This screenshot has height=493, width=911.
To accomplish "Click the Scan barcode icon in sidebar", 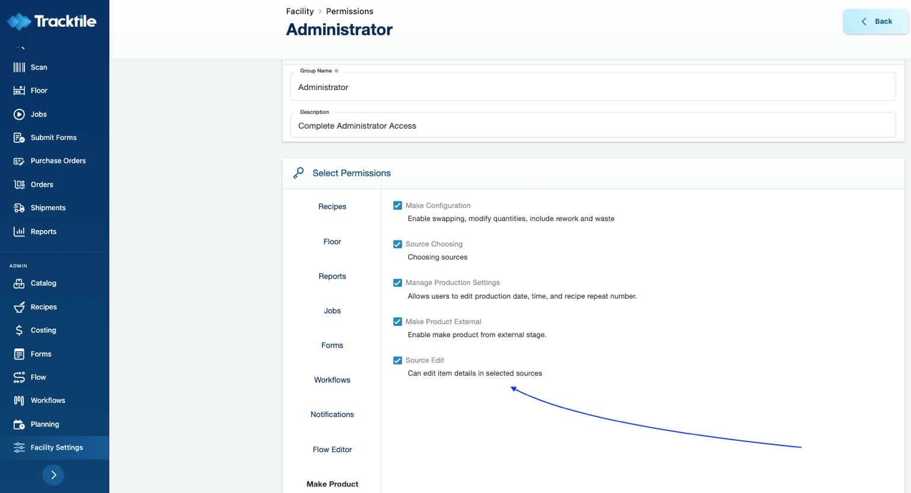I will coord(19,68).
